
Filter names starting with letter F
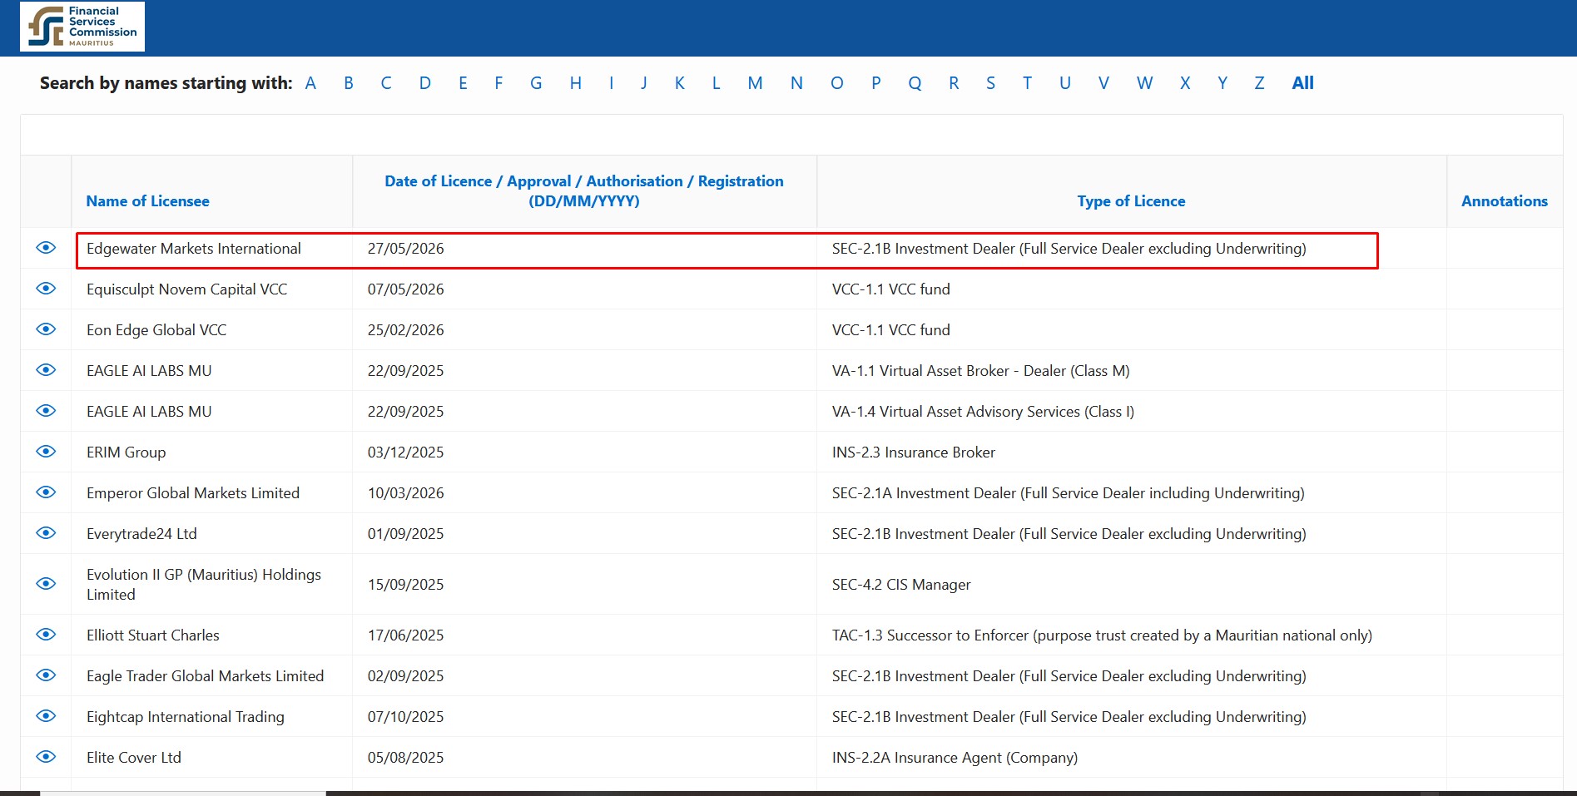(498, 83)
